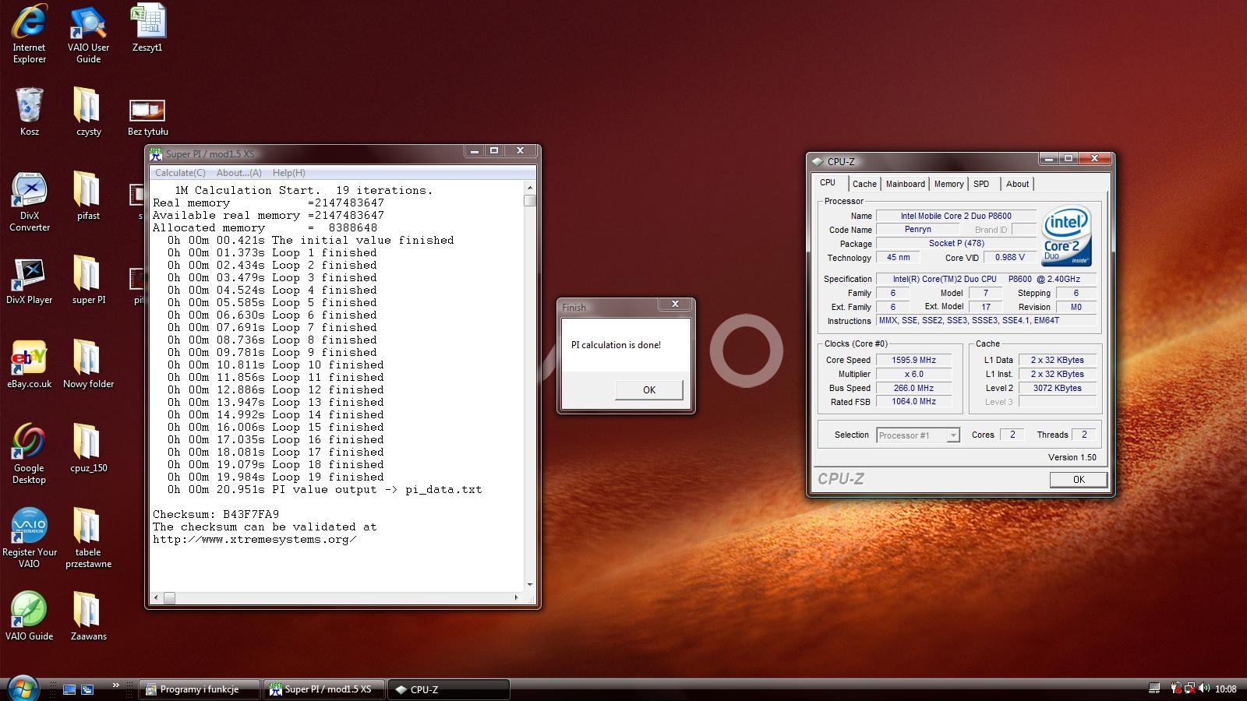Select the Zeszyt1 Excel file icon
The height and width of the screenshot is (701, 1247).
[147, 28]
